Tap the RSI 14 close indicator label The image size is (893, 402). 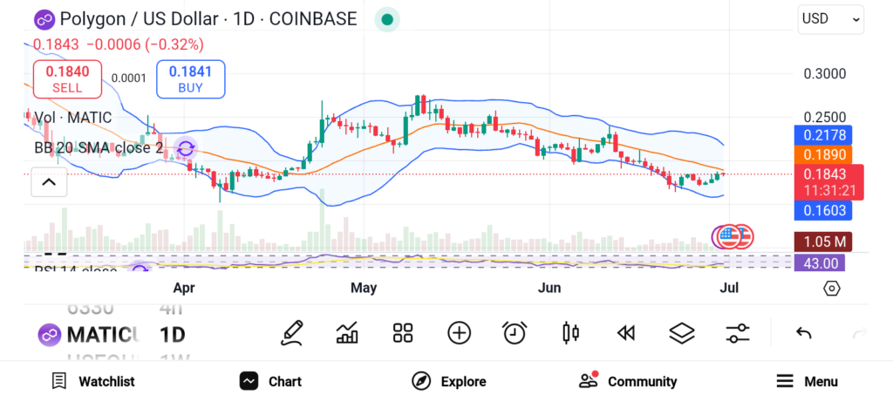coord(76,270)
